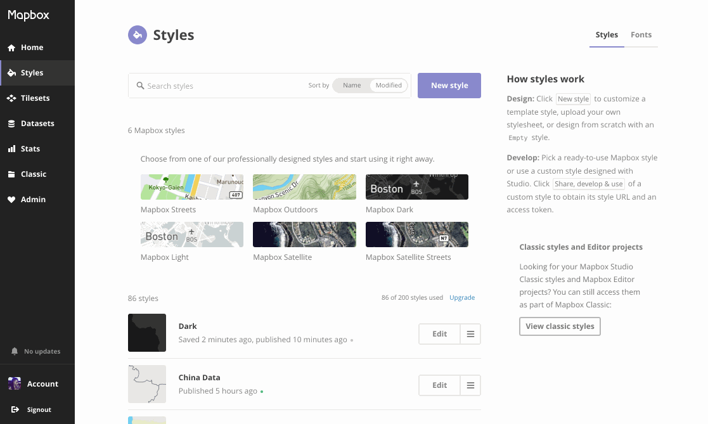
Task: Sort styles by Modified
Action: 389,86
